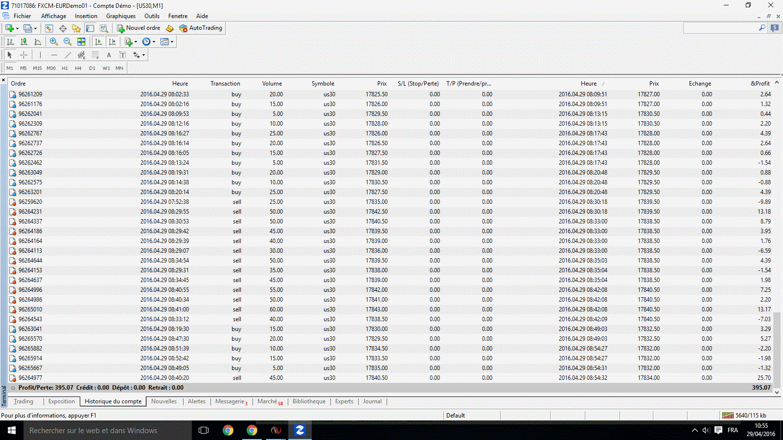Toggle the chart Auto Scroll button
This screenshot has width=783, height=440.
tap(98, 42)
